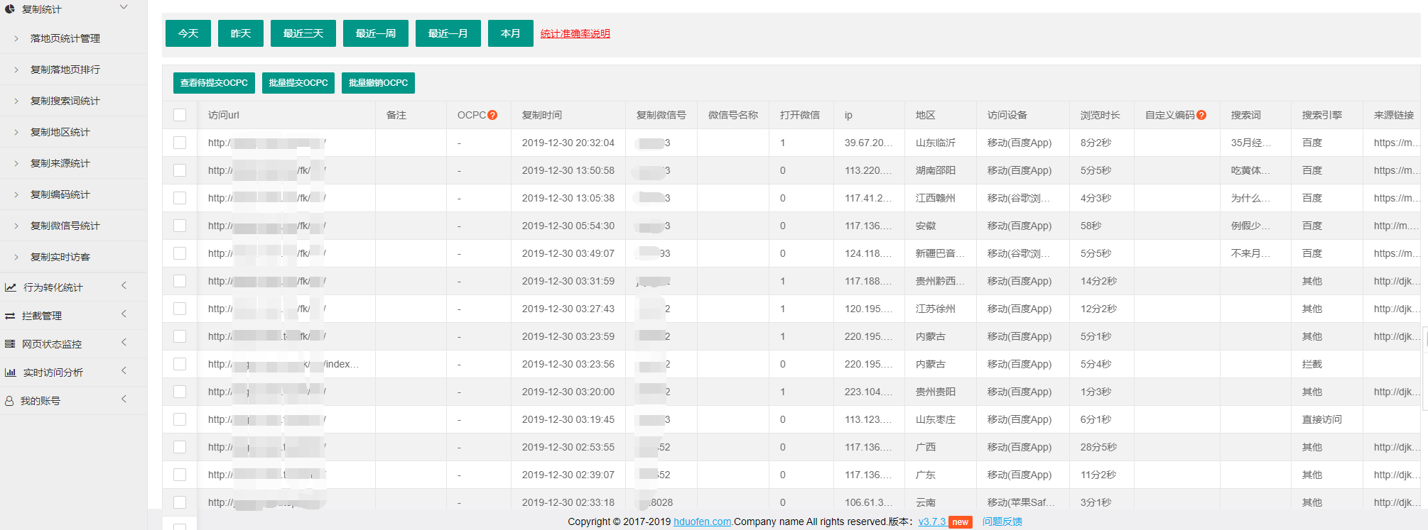Click the arrow icon beside 复制实时访客

click(x=16, y=257)
